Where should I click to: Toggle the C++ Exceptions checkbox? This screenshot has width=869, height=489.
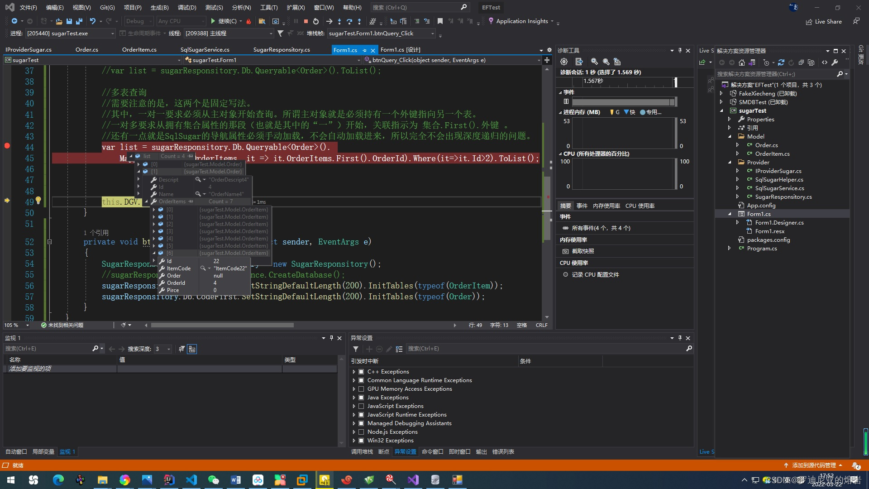pyautogui.click(x=361, y=372)
